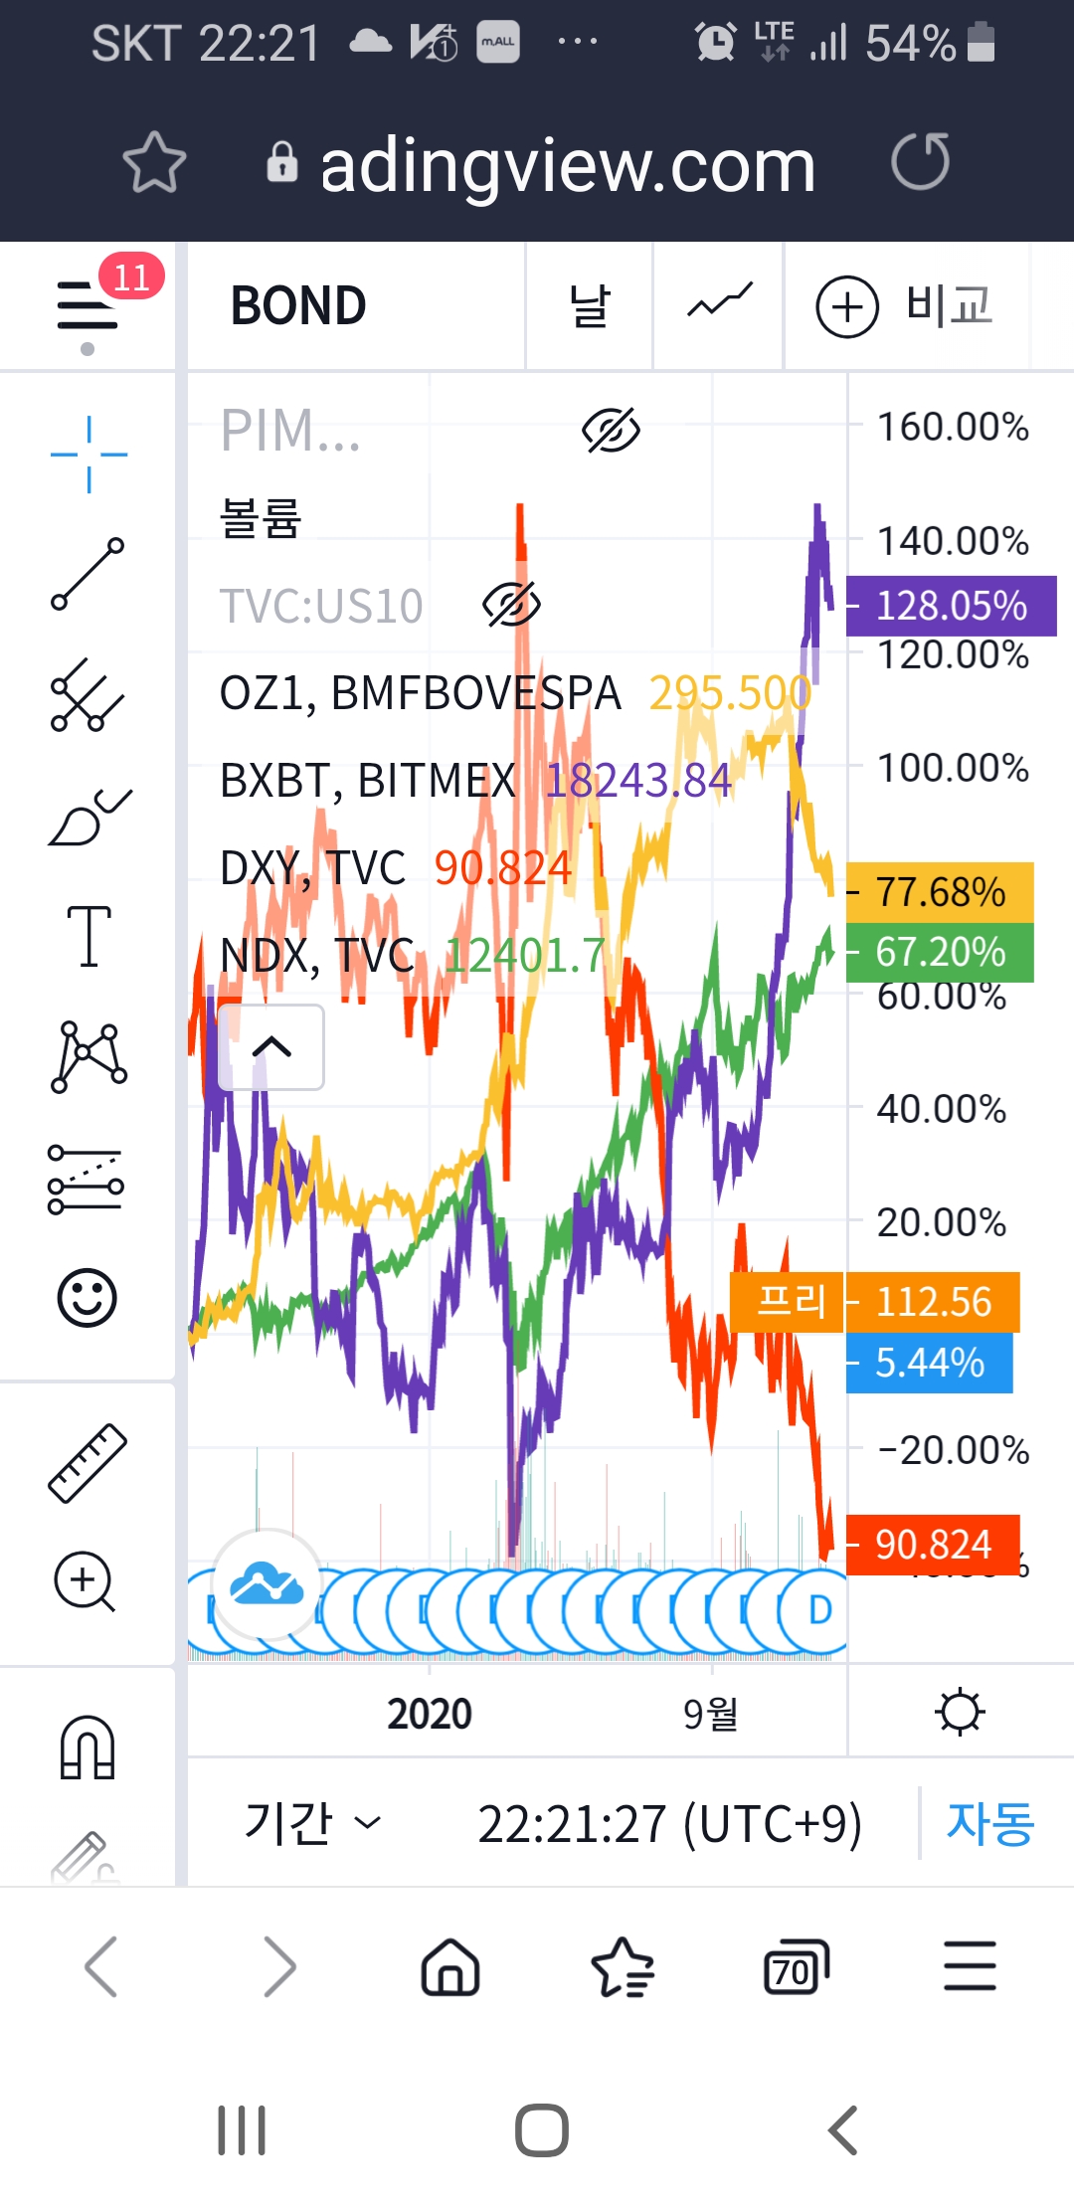Unhide the TVC:US10 series
Viewport: 1074px width, 2208px height.
click(511, 605)
